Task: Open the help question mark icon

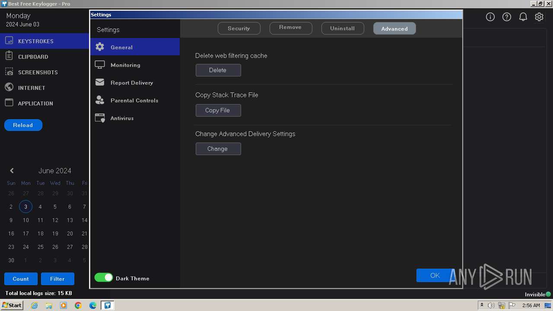Action: click(x=507, y=17)
